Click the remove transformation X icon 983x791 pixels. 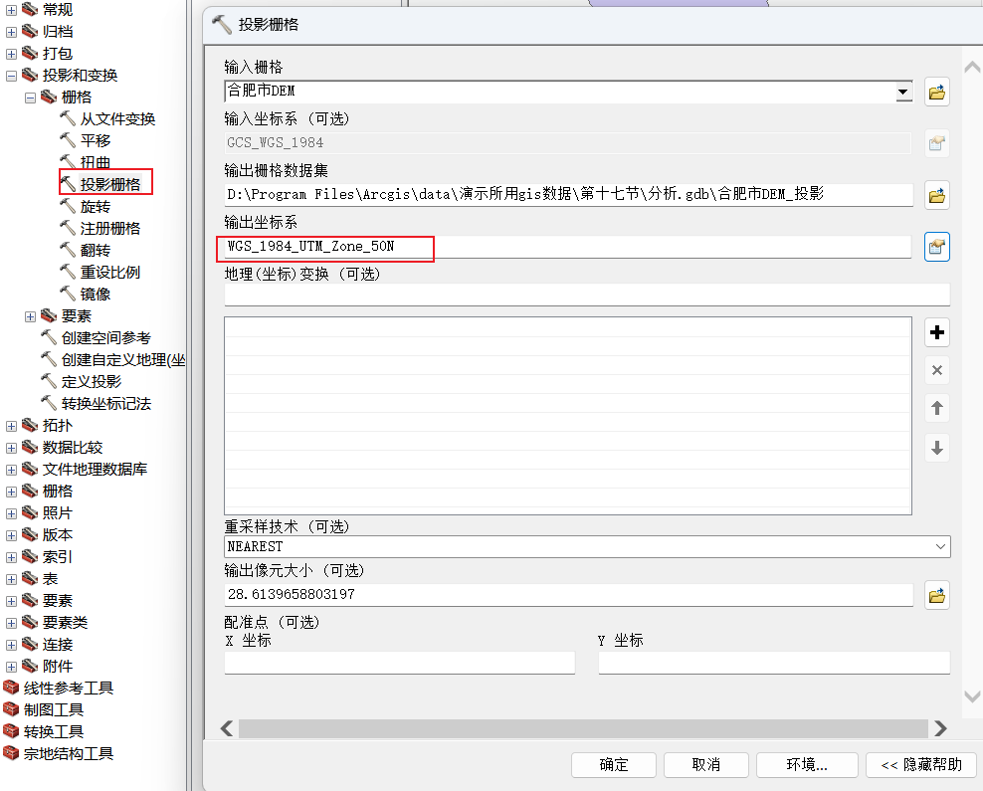936,370
